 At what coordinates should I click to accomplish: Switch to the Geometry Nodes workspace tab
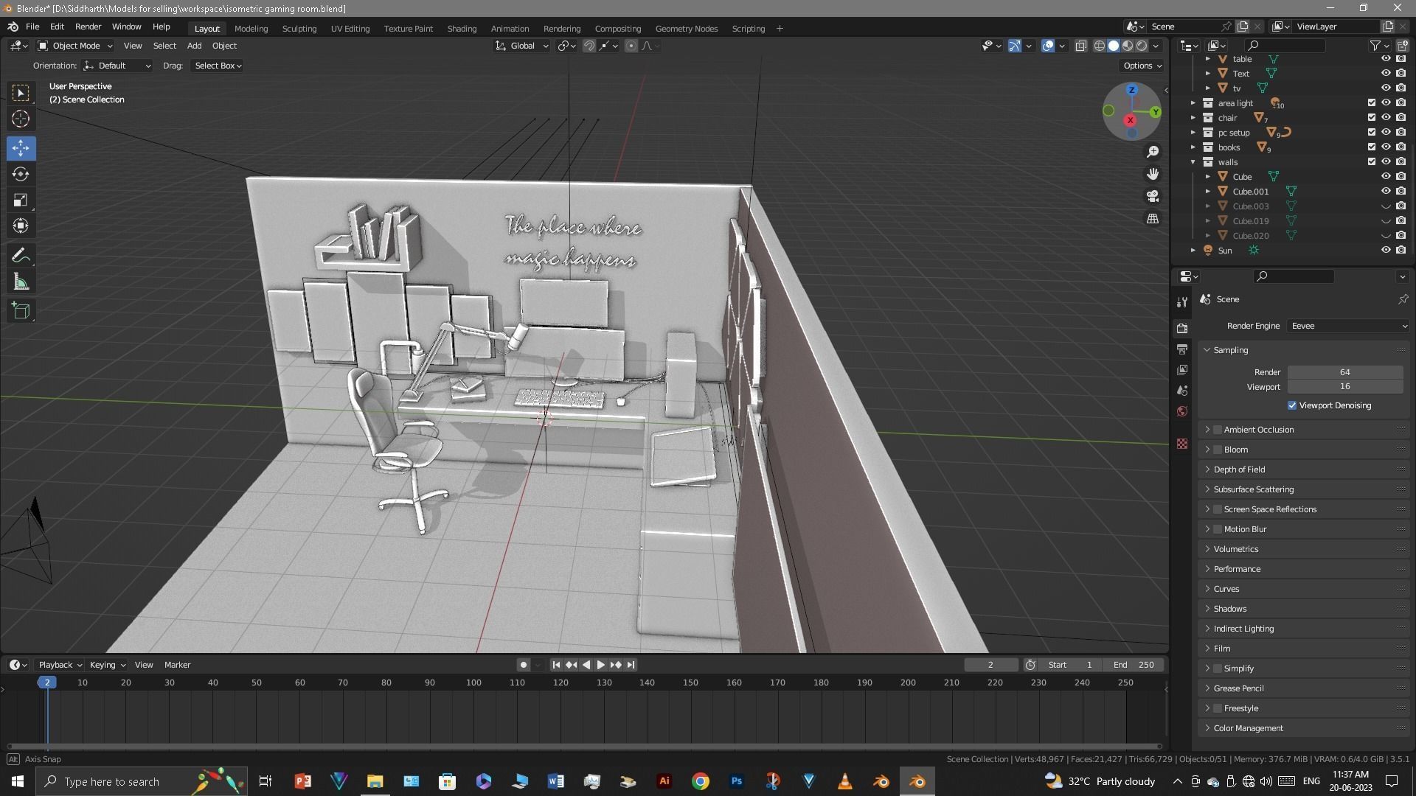pos(686,29)
